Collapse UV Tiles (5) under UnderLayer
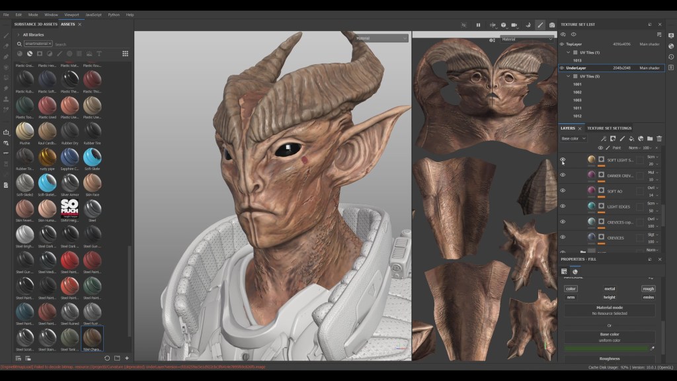 click(568, 76)
